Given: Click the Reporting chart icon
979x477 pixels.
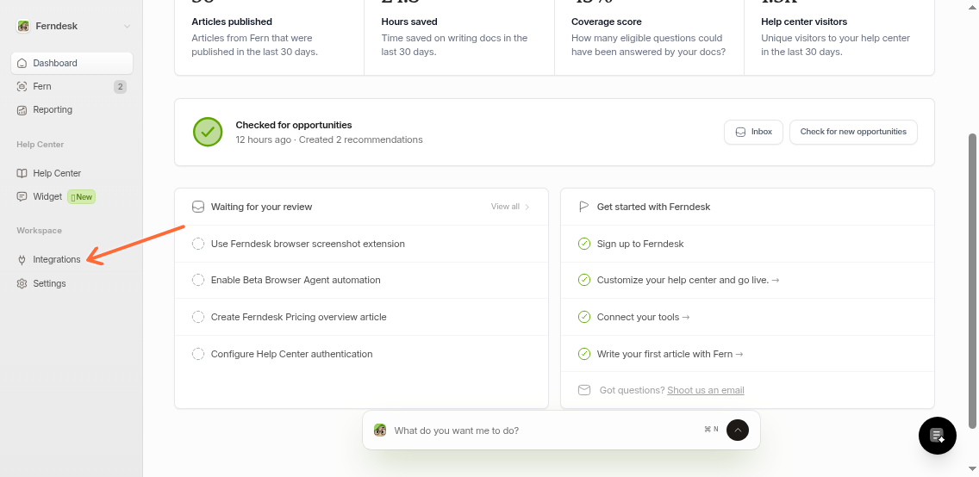Looking at the screenshot, I should [x=22, y=110].
